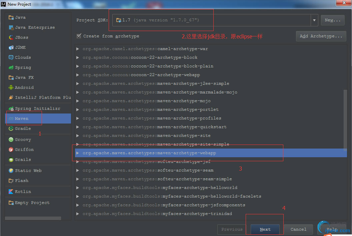The height and width of the screenshot is (236, 352).
Task: Expand maven-archetype-j2ee-simple entry
Action: point(78,83)
